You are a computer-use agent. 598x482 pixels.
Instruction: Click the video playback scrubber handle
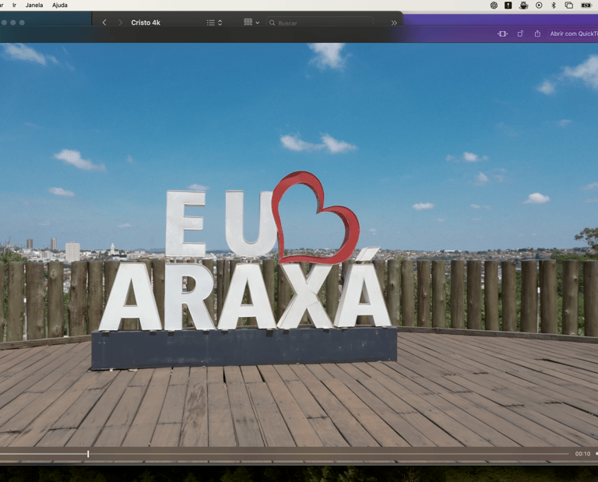[x=88, y=454]
